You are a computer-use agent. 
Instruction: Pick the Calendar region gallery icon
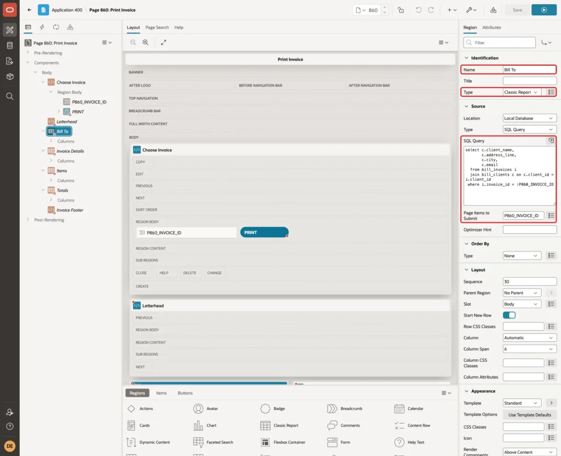(x=399, y=408)
